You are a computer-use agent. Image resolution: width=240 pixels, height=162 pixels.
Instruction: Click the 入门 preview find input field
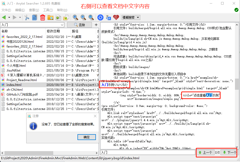pos(148,152)
